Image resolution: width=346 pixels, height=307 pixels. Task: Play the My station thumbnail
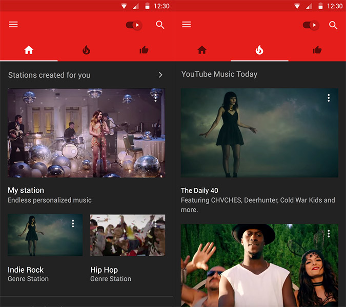[86, 133]
